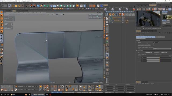Click Viewport Solo Off button
The height and width of the screenshot is (96, 172).
coord(57,93)
